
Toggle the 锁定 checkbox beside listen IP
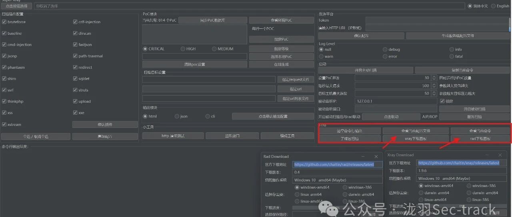point(442,101)
